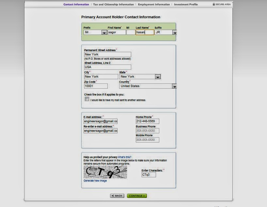Select the Home Phone field
This screenshot has width=267, height=207.
coord(148,121)
